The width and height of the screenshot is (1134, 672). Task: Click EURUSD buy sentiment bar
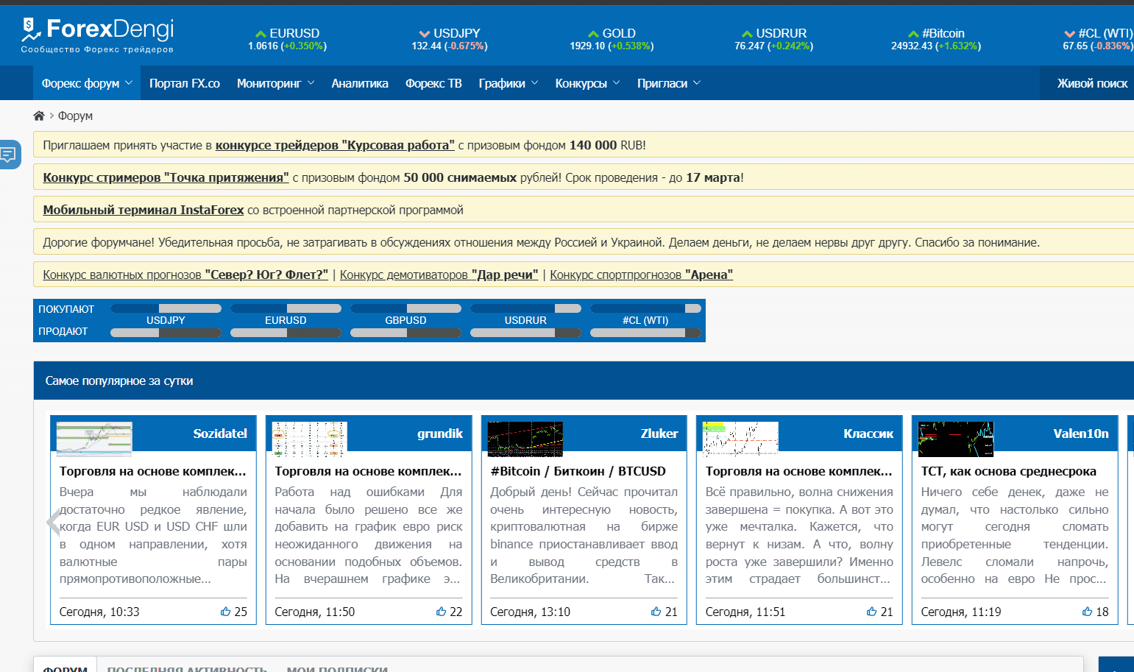(x=286, y=308)
